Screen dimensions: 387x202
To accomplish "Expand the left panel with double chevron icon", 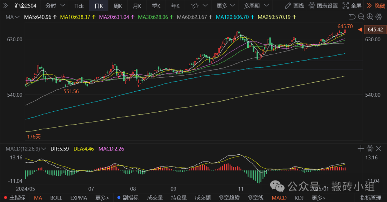I will (x=5, y=5).
